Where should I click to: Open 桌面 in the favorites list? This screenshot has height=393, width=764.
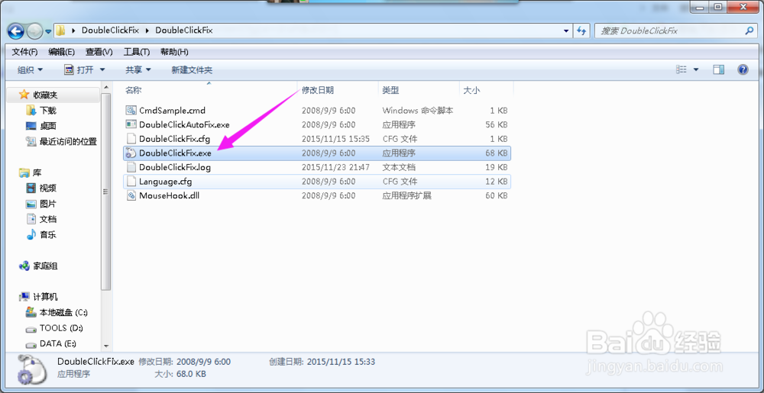[47, 126]
